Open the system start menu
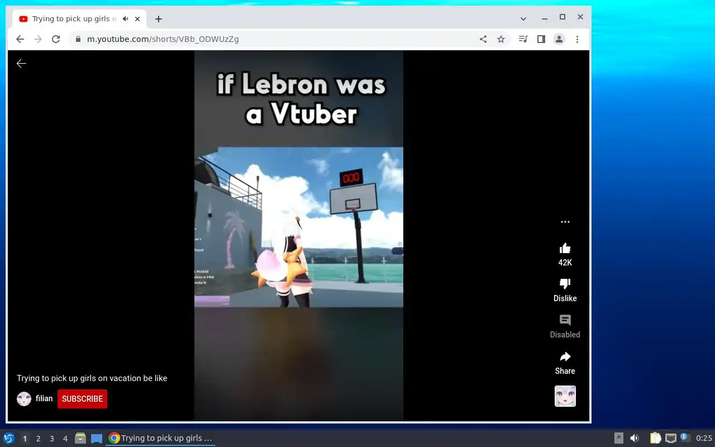This screenshot has width=715, height=447. pyautogui.click(x=9, y=439)
